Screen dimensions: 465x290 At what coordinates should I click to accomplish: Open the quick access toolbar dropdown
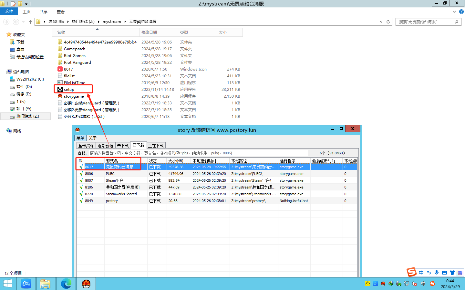tap(26, 4)
